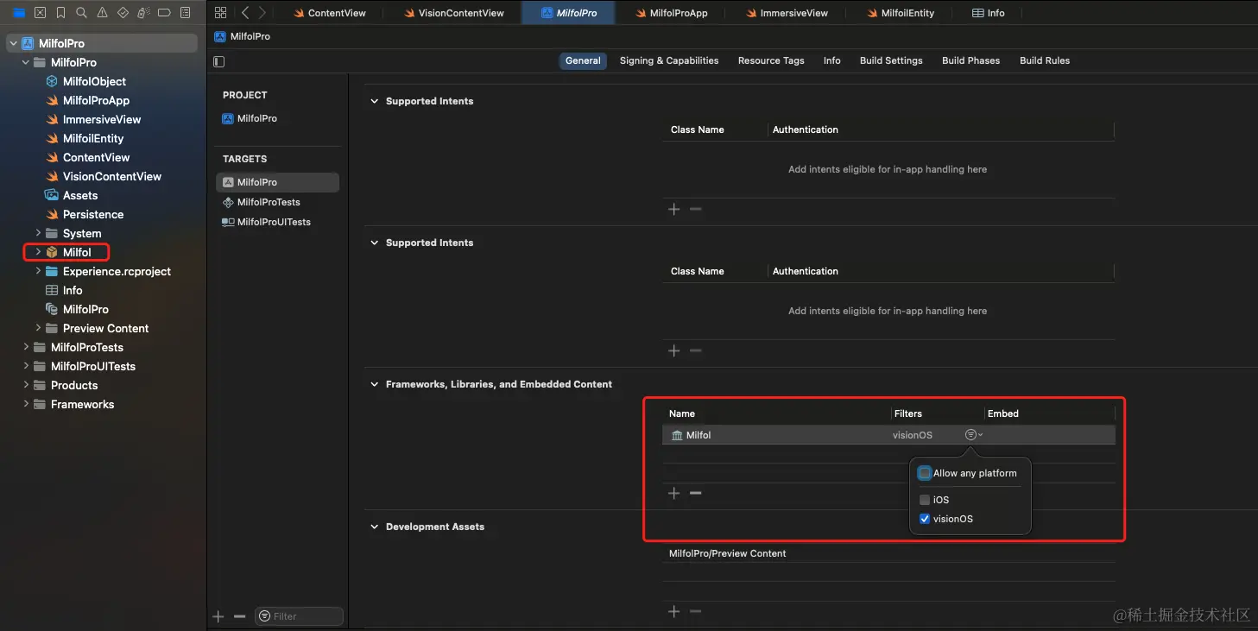Toggle Allow any platform checkbox
Viewport: 1258px width, 631px height.
925,473
